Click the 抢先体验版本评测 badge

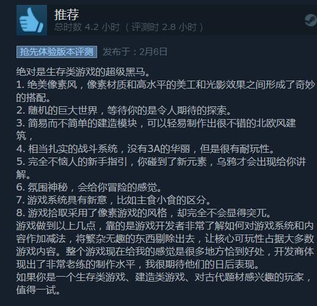(57, 52)
